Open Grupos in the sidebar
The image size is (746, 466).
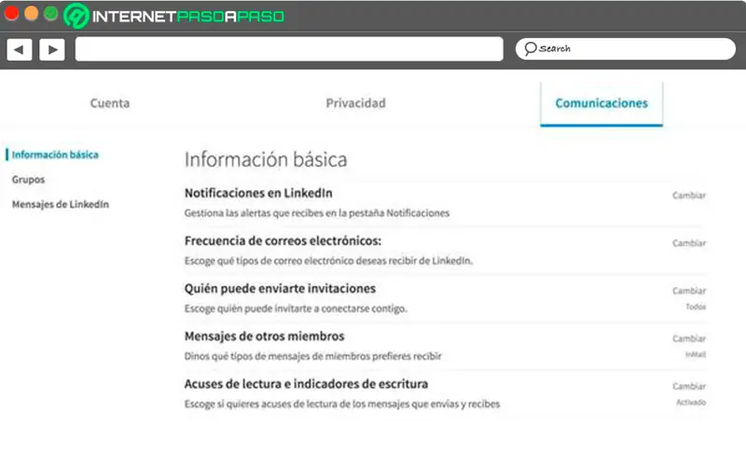tap(29, 180)
